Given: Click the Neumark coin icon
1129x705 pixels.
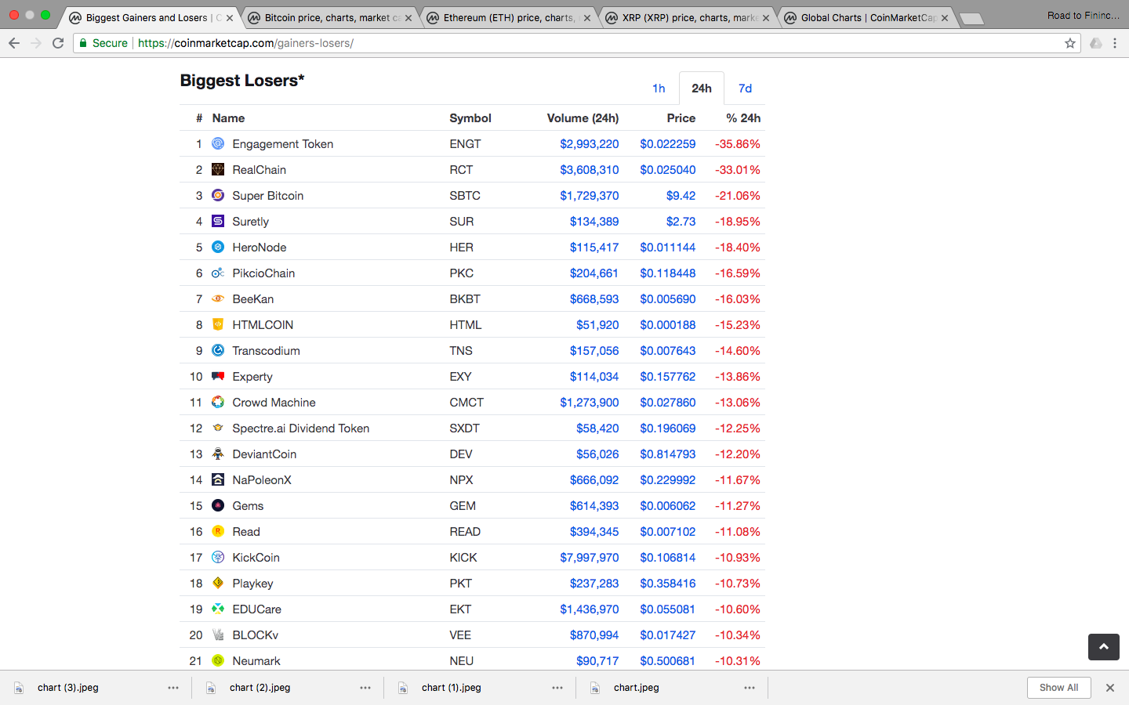Looking at the screenshot, I should tap(218, 660).
